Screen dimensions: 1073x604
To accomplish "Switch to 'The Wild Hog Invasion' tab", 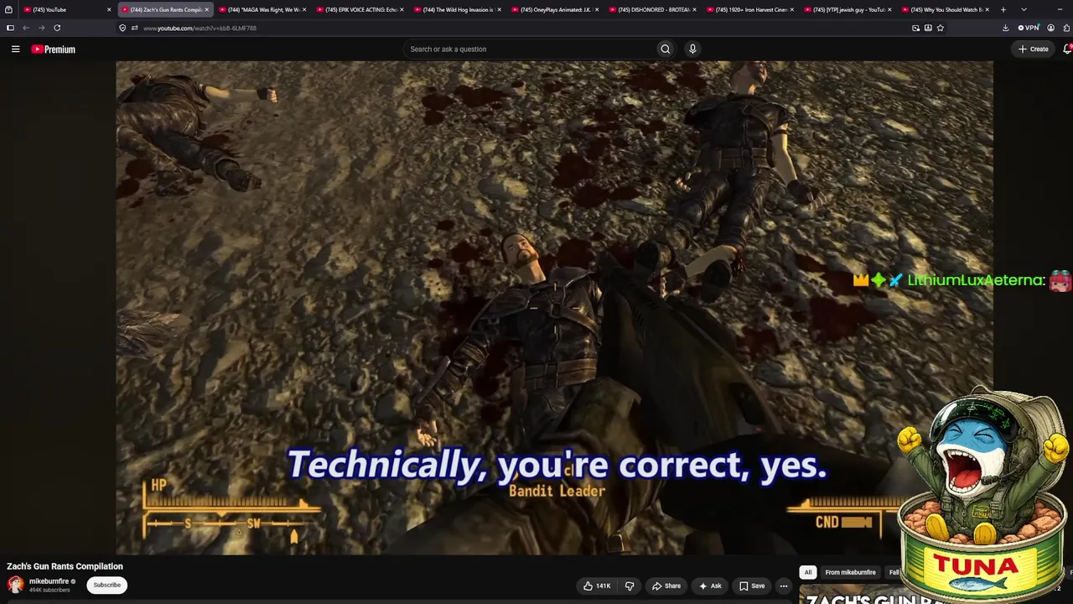I will pos(458,10).
